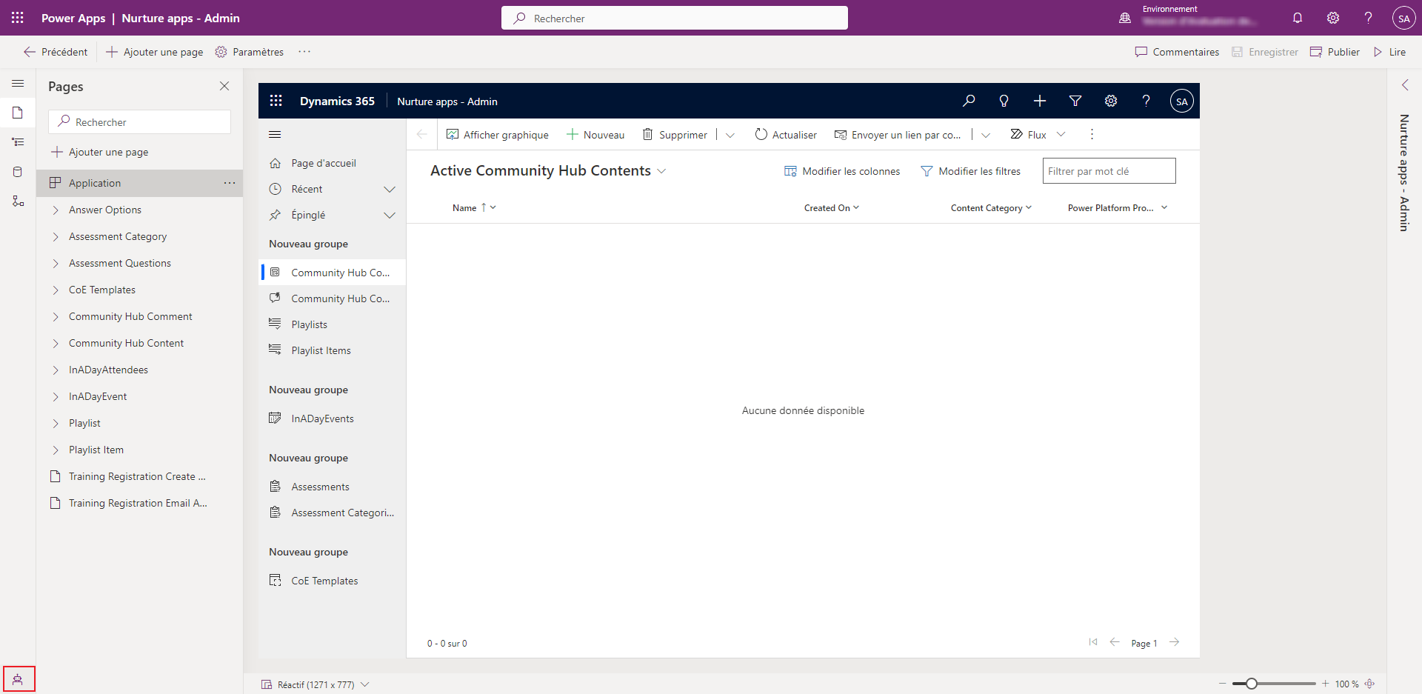Open the Commentaires pane
Screen dimensions: 1422x694
coord(1177,52)
